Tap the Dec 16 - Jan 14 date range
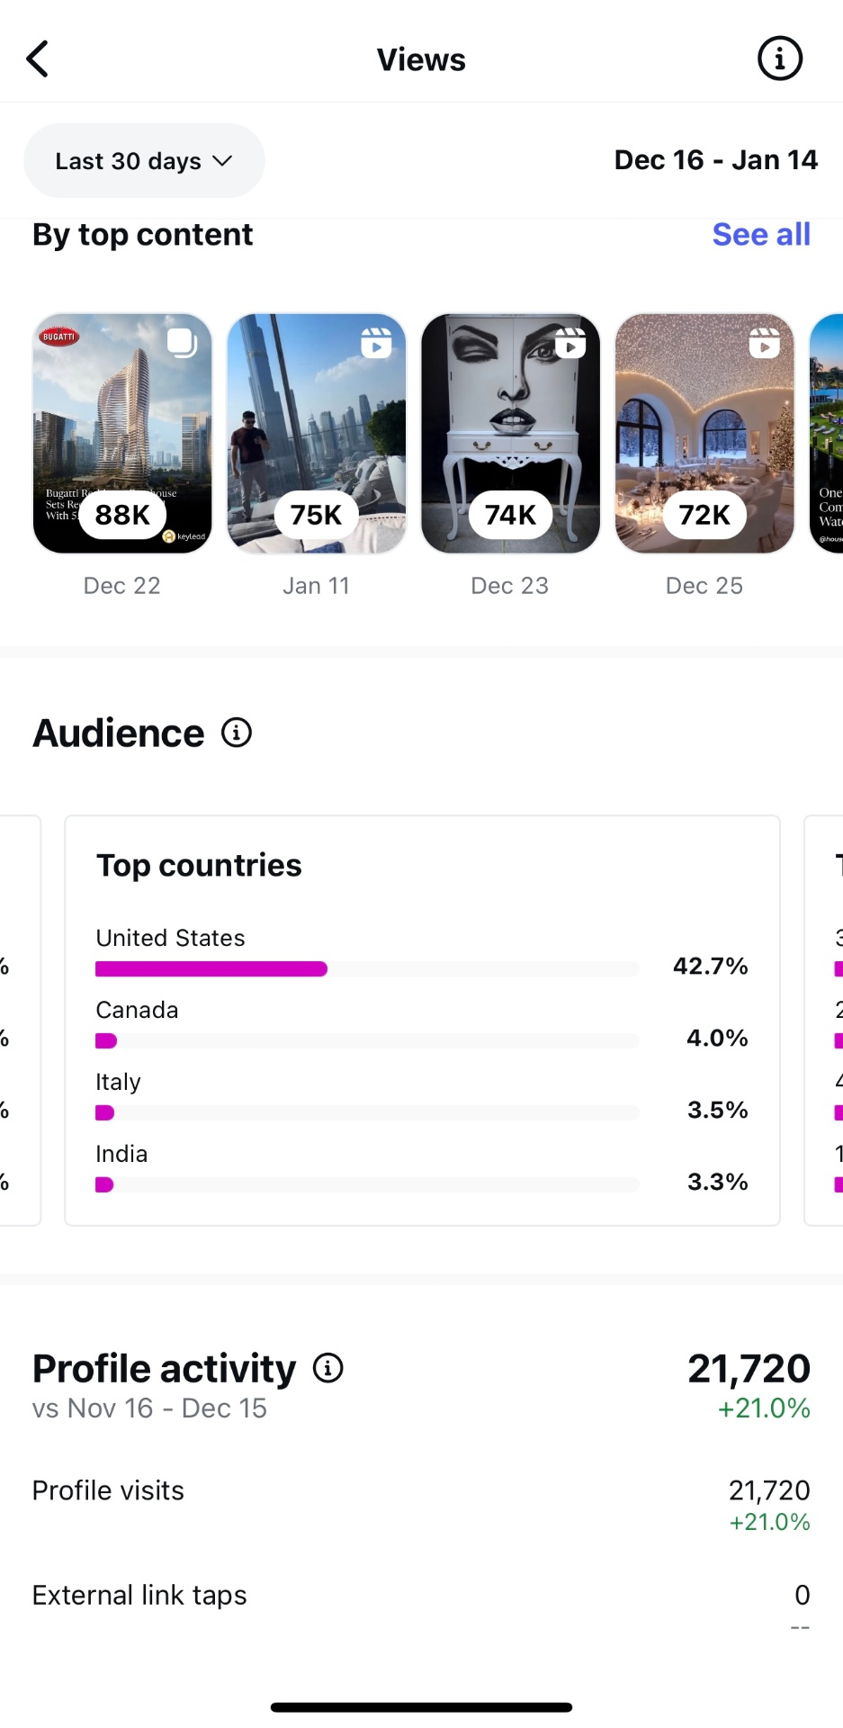 [x=716, y=160]
